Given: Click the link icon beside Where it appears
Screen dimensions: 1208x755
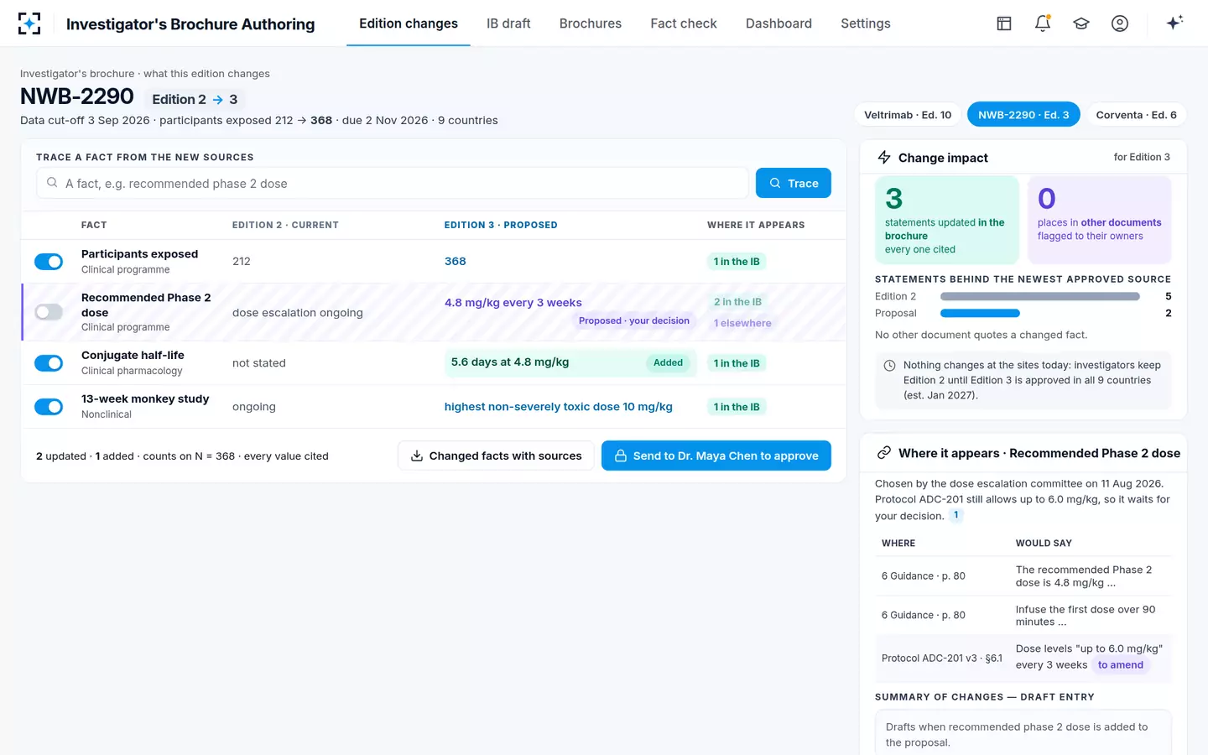Looking at the screenshot, I should (884, 453).
